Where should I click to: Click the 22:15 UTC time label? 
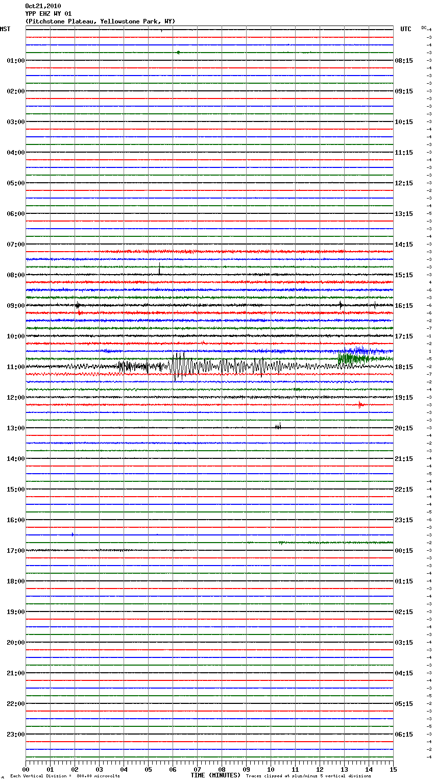404,490
